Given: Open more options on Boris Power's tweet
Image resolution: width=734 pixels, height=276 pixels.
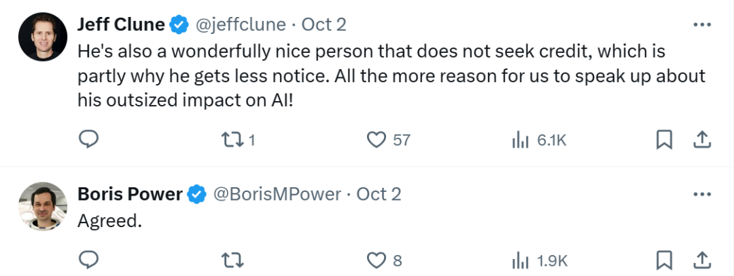Looking at the screenshot, I should click(x=701, y=195).
